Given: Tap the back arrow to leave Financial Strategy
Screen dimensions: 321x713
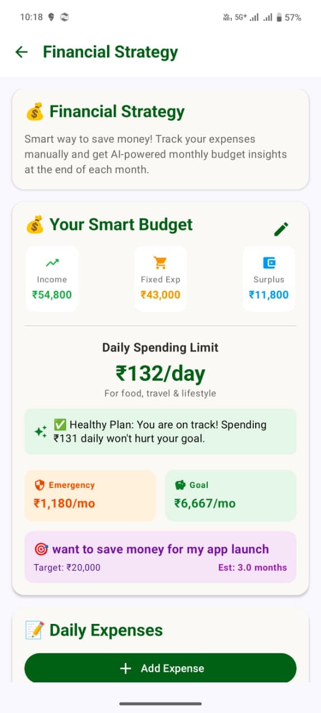Looking at the screenshot, I should tap(21, 52).
